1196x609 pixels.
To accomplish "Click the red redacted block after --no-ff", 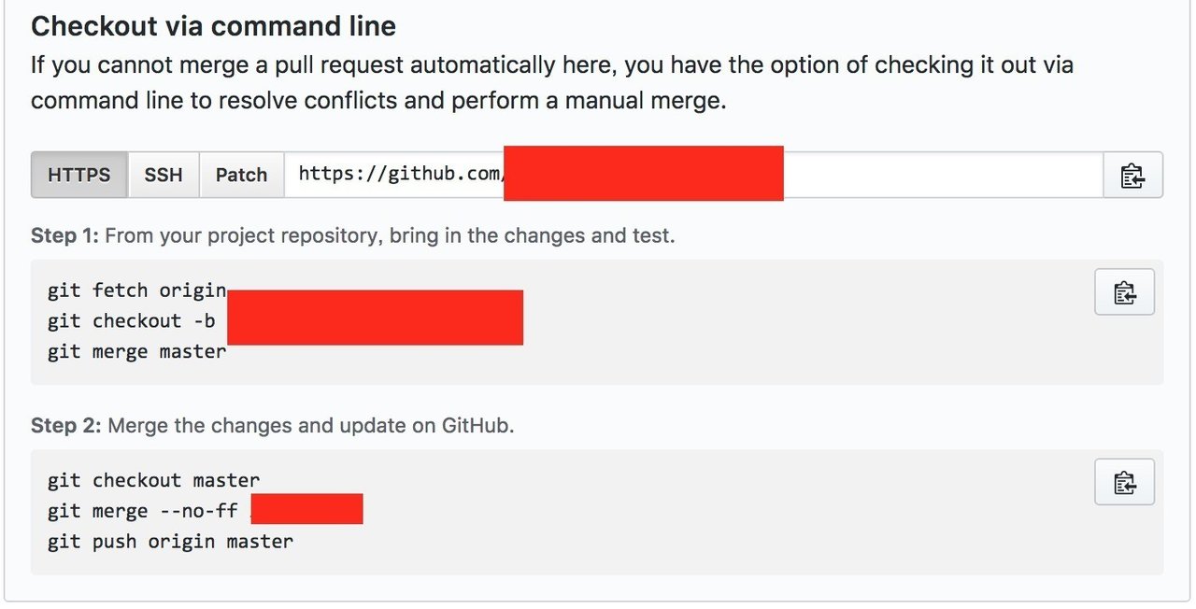I will (x=306, y=508).
